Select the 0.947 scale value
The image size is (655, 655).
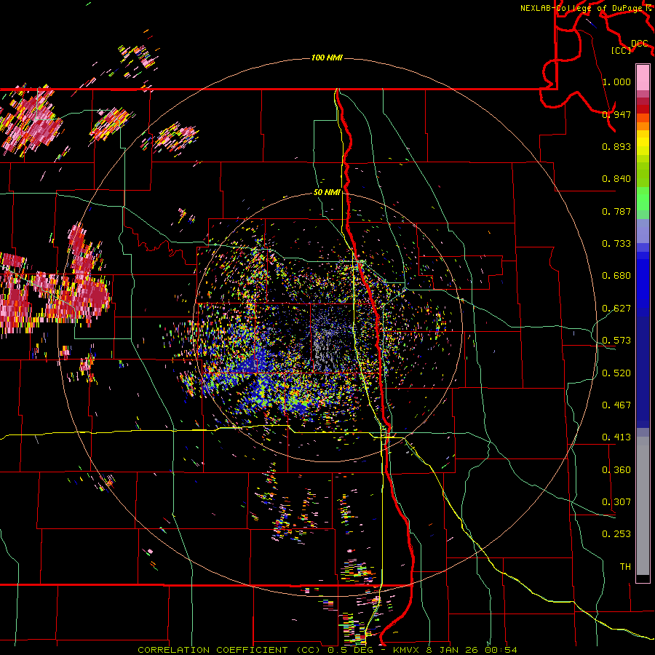coord(616,114)
